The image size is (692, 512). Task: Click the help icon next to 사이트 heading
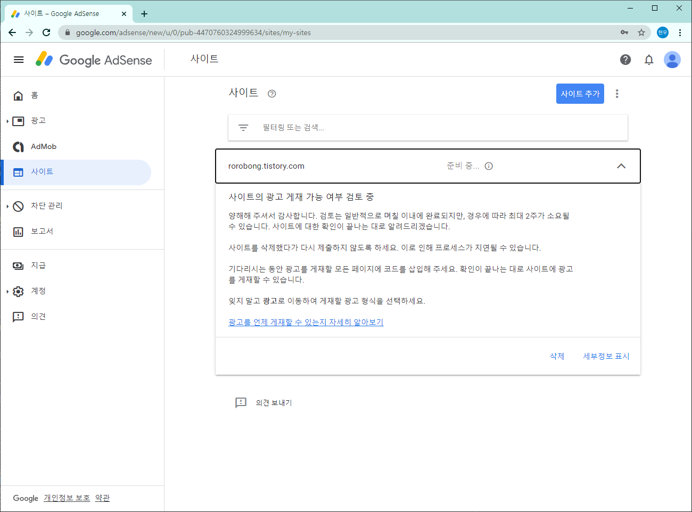pyautogui.click(x=272, y=94)
